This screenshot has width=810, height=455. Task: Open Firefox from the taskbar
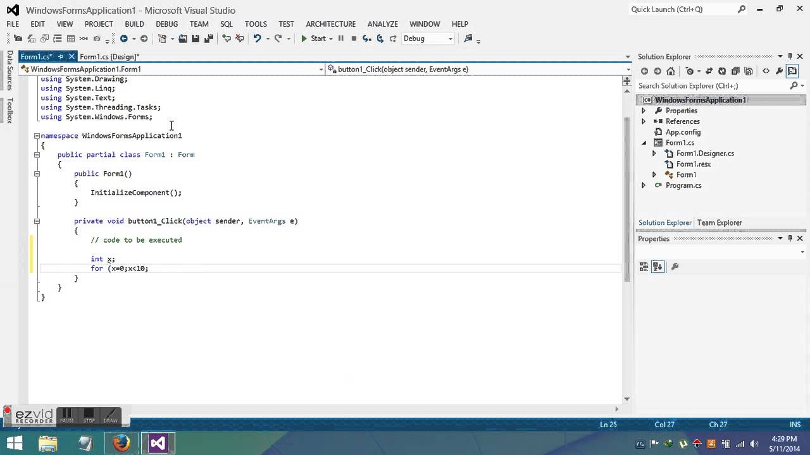[x=121, y=443]
